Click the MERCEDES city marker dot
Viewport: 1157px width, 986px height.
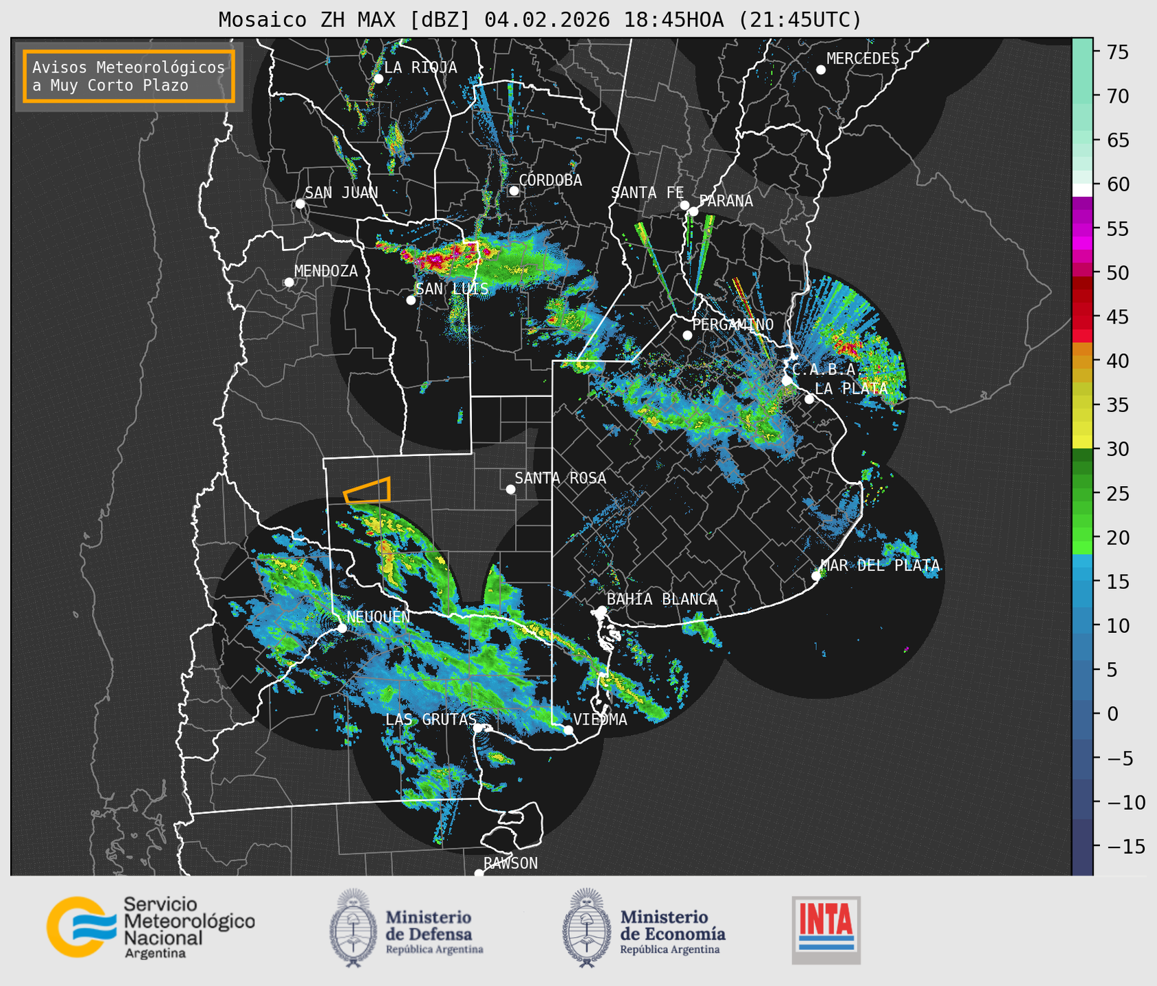(x=820, y=70)
